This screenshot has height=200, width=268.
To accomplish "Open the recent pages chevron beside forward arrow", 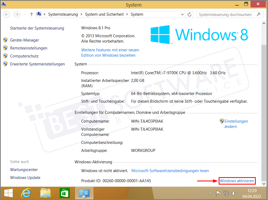I will [24, 14].
